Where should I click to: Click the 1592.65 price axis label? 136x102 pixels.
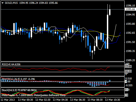pyautogui.click(x=130, y=33)
